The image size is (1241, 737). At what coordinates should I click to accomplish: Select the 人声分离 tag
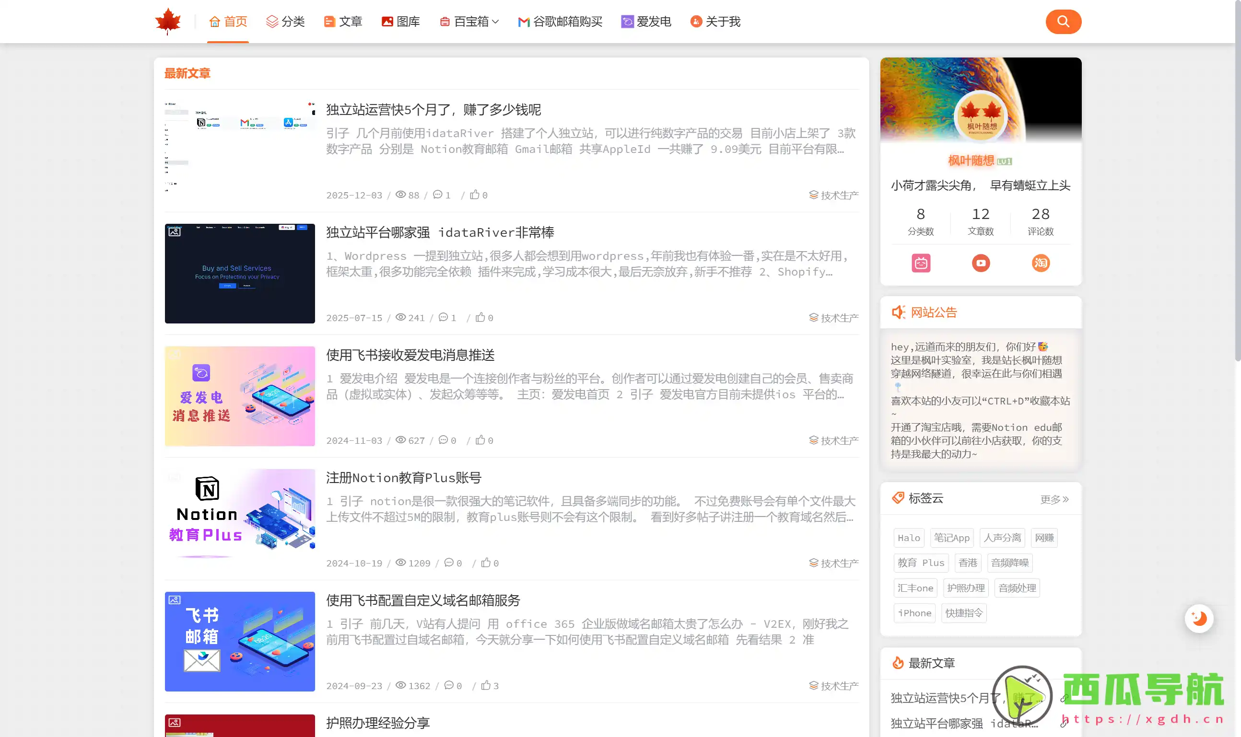pyautogui.click(x=1002, y=538)
